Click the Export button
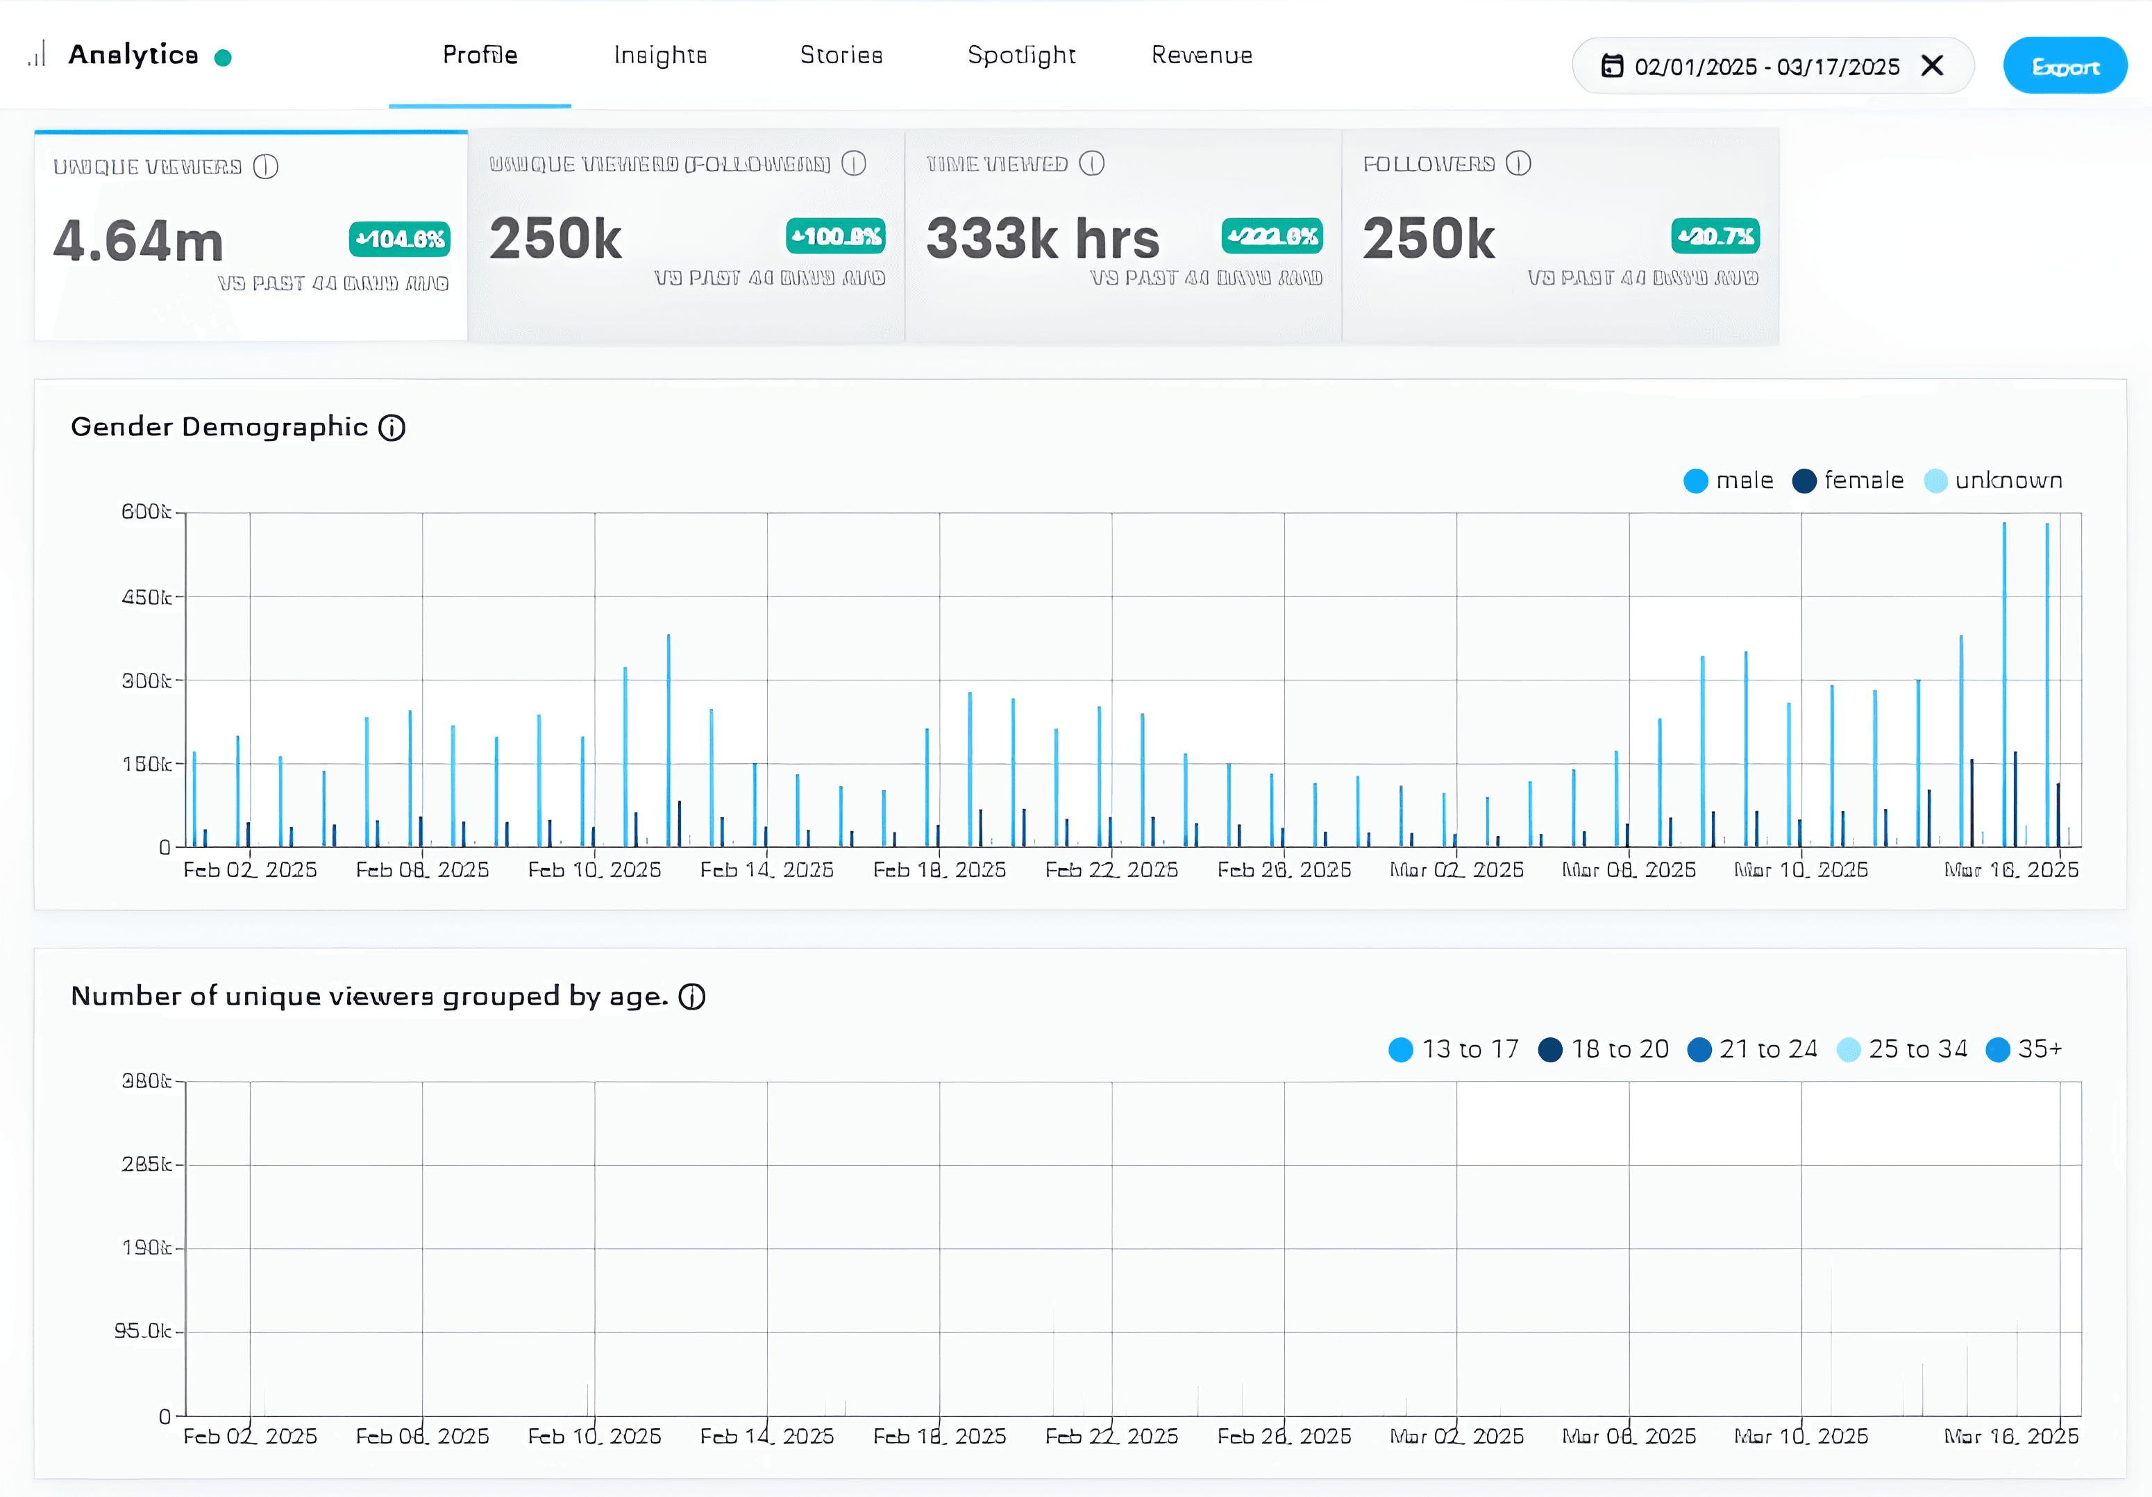Screen dimensions: 2152x1497 [x=2065, y=66]
